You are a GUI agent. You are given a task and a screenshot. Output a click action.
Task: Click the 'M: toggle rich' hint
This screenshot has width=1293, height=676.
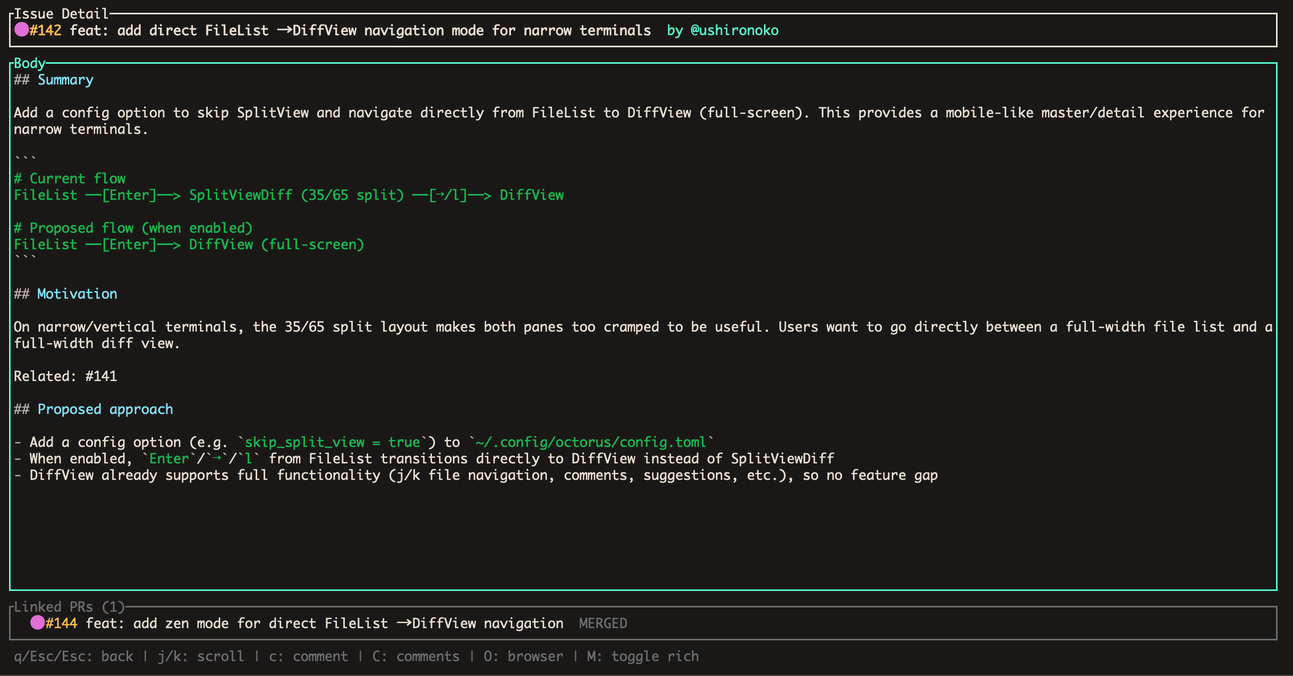pyautogui.click(x=643, y=656)
